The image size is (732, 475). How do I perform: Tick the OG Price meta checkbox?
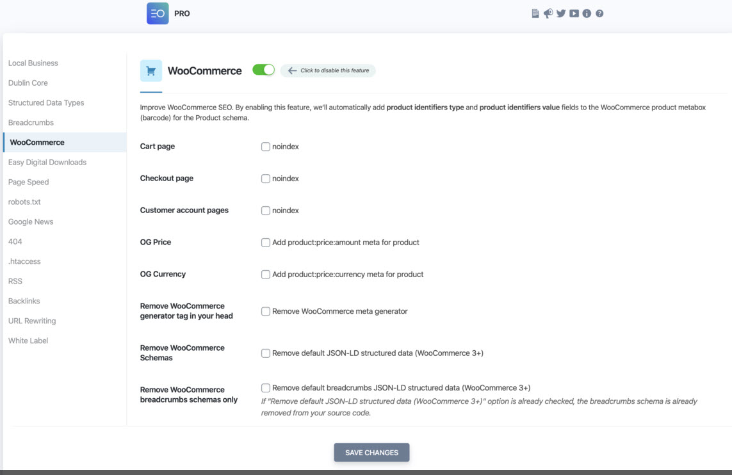[x=266, y=243]
